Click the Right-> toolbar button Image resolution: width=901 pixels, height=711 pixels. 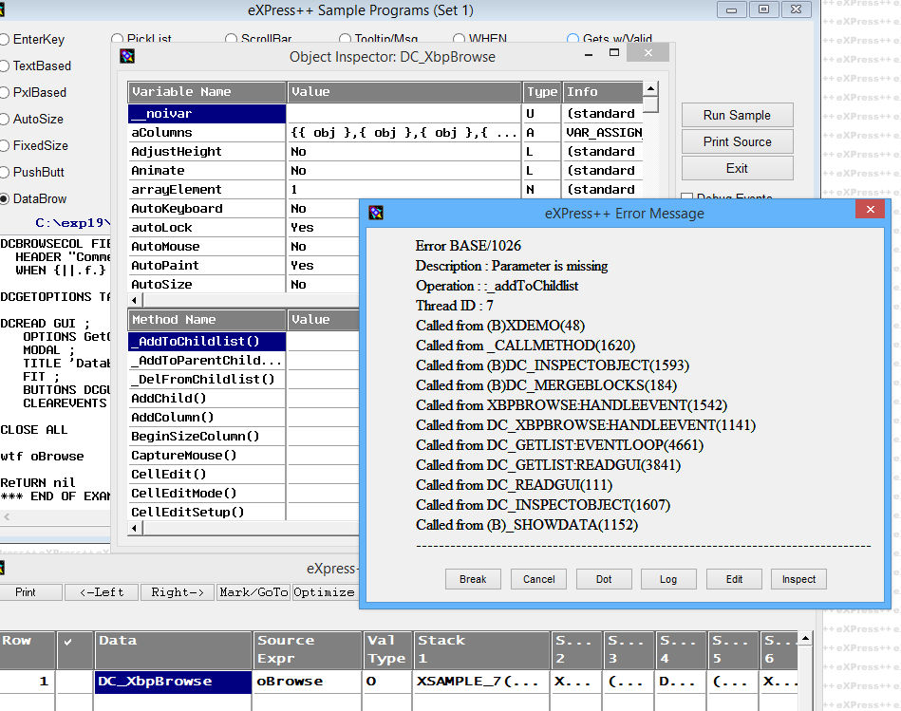[x=178, y=591]
